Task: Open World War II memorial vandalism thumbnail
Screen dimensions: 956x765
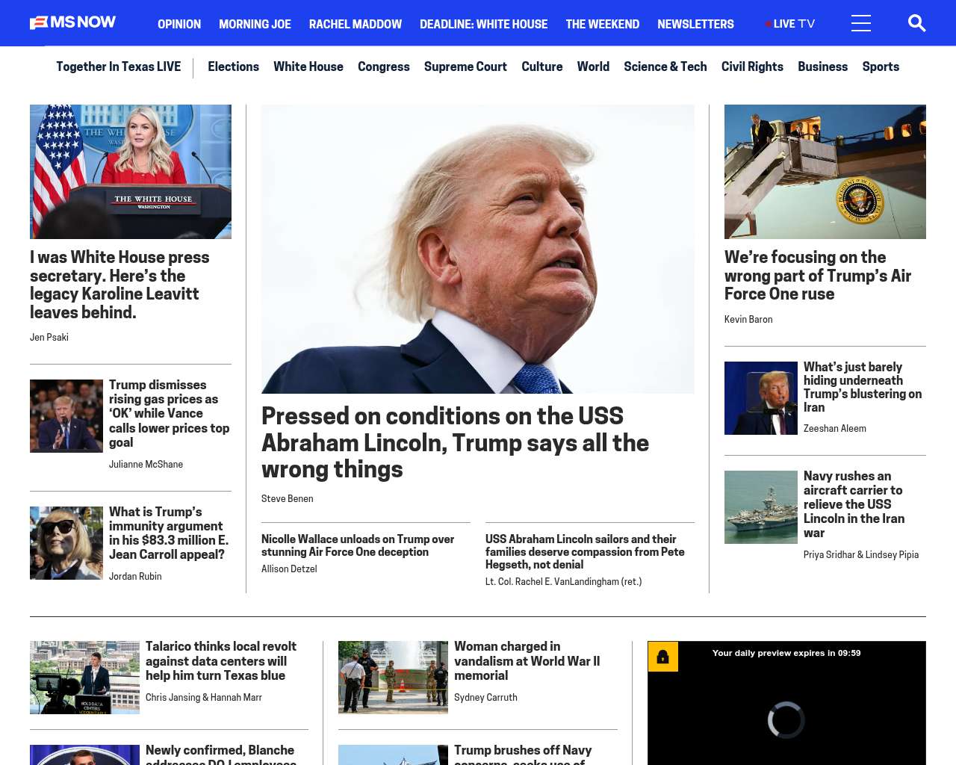Action: [x=393, y=678]
